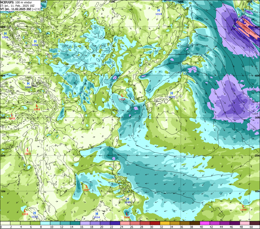The image size is (260, 229).
Task: Click the L 1007 low pressure marker
Action: pyautogui.click(x=87, y=188)
